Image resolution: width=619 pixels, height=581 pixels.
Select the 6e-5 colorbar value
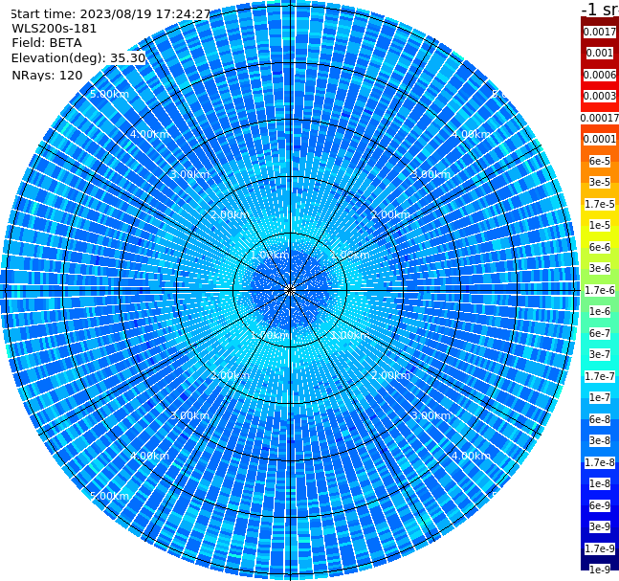pos(600,161)
